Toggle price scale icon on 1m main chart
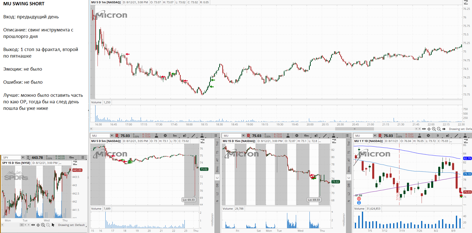 (x=466, y=2)
